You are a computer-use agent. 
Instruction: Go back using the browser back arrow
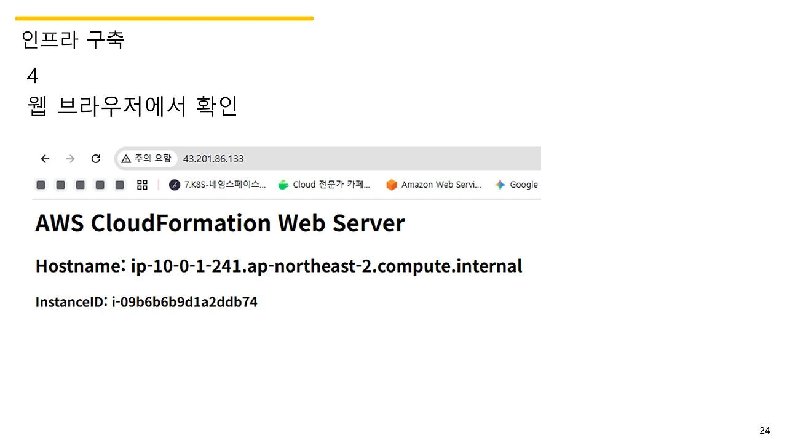click(x=45, y=159)
